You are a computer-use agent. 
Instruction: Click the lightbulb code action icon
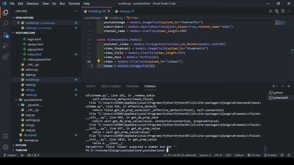[99, 61]
